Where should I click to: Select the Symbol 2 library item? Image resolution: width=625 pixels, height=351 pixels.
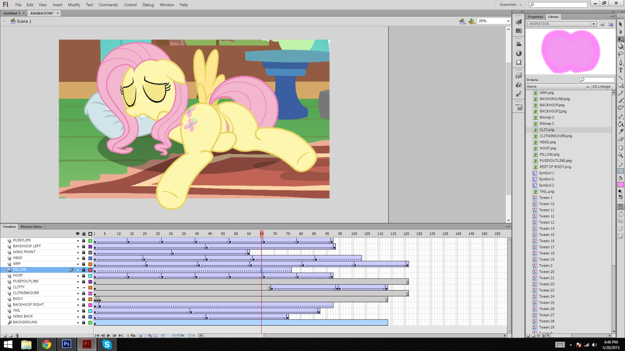pos(546,179)
